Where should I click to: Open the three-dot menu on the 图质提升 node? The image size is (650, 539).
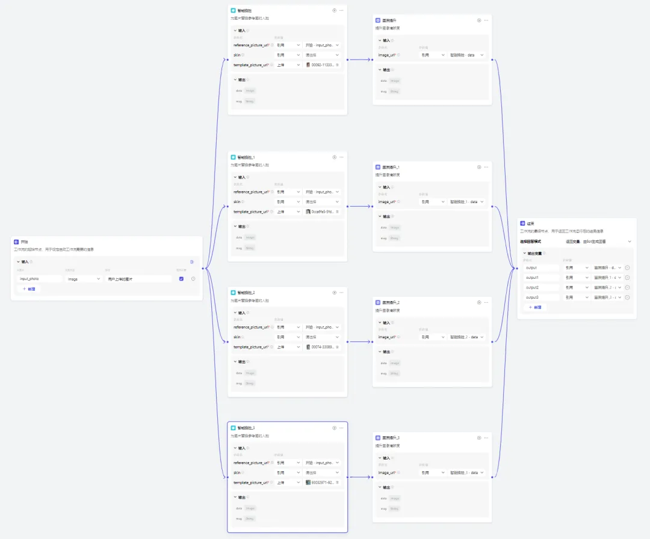486,20
